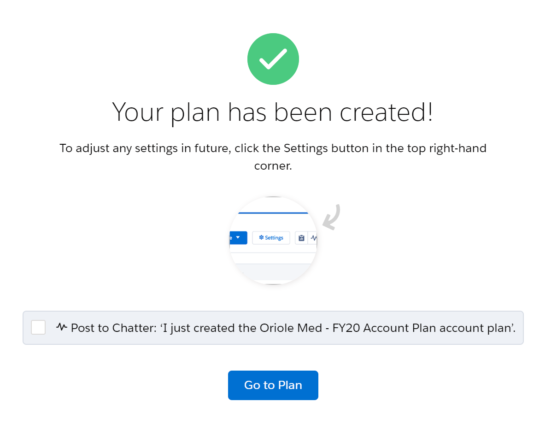Click the 'Post to Chatter:' label text
This screenshot has height=431, width=557.
pyautogui.click(x=113, y=328)
